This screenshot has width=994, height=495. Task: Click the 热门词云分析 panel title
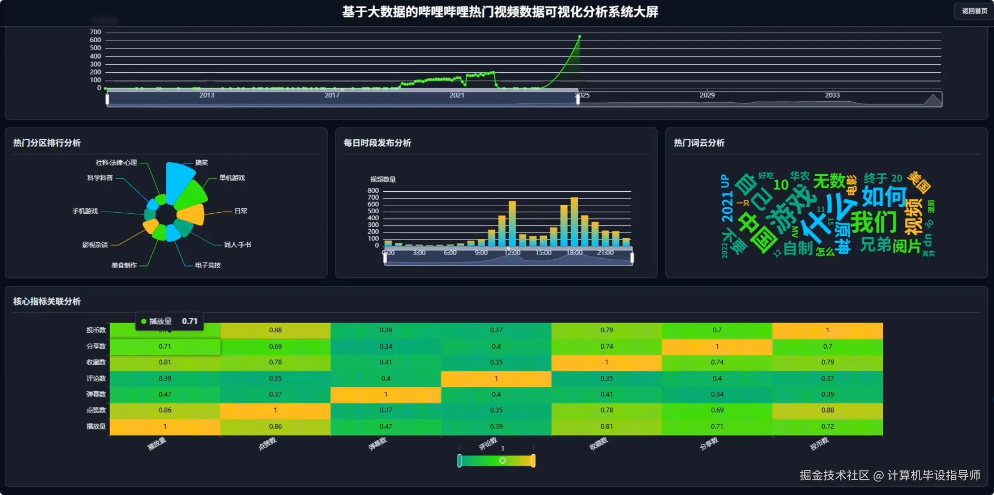point(699,143)
